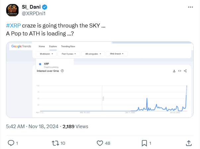This screenshot has height=149, width=200.
Task: Click the chart share icon
Action: [185, 71]
